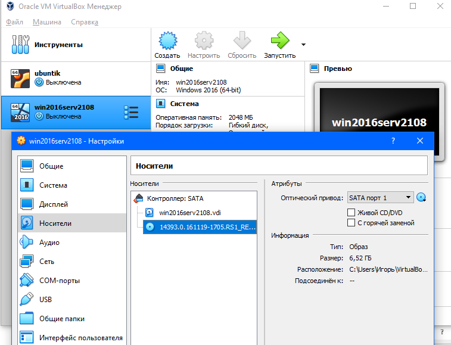Minimize the VirtualBox Manager window
The height and width of the screenshot is (345, 451).
385,6
